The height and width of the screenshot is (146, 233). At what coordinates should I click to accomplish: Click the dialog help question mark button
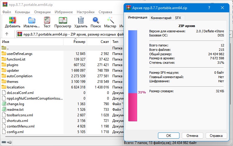pos(209,8)
